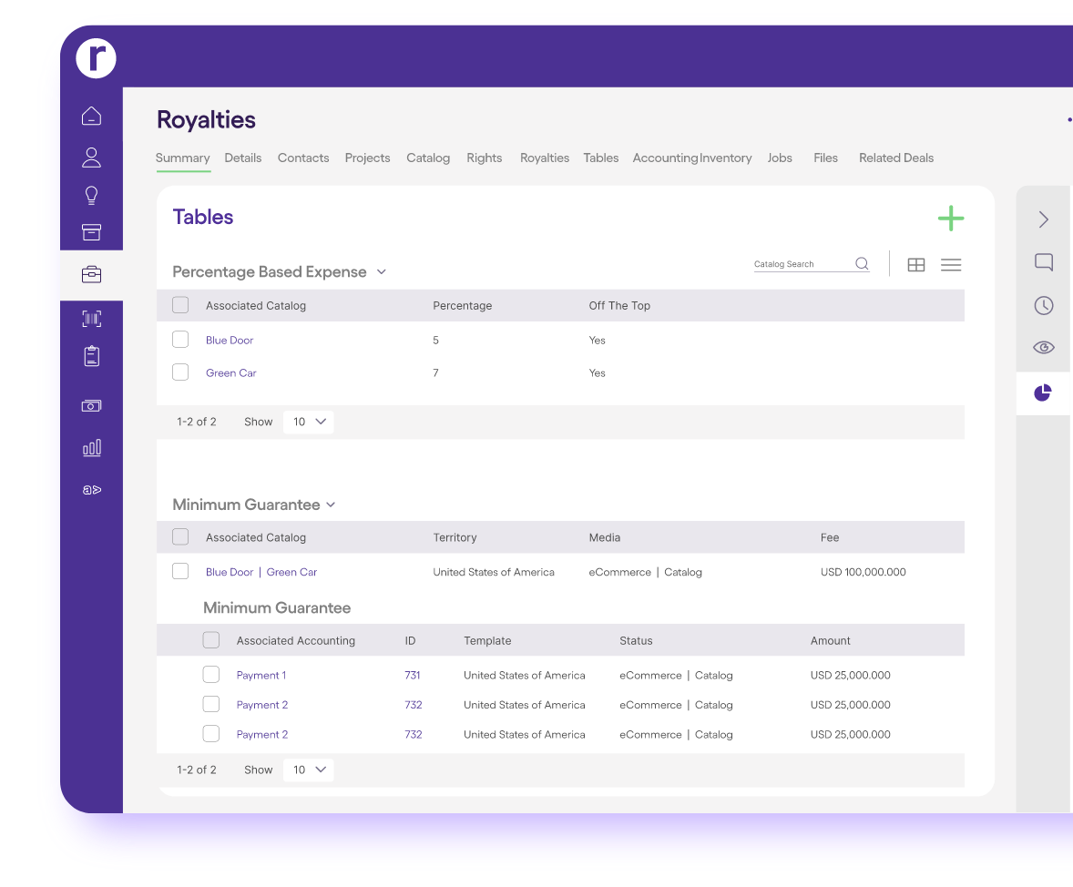This screenshot has height=887, width=1073.
Task: Switch to grid view icon
Action: pos(915,265)
